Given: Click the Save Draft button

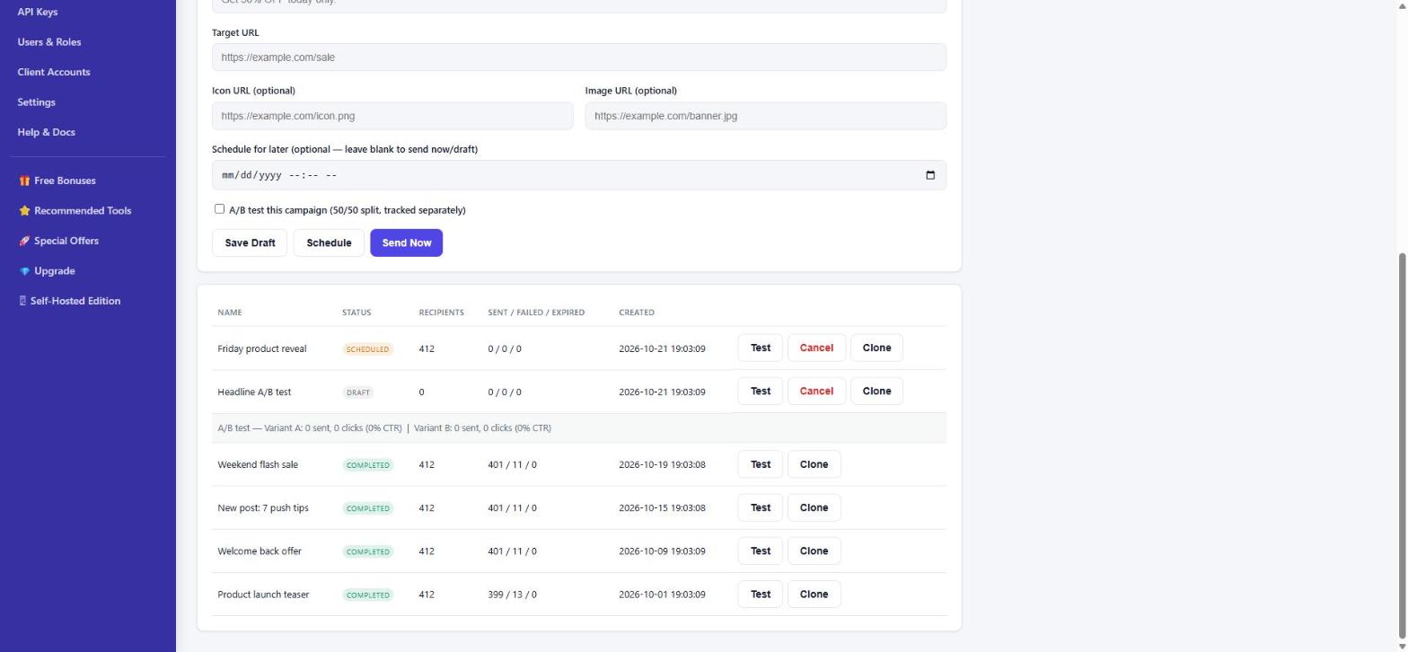Looking at the screenshot, I should pyautogui.click(x=250, y=242).
